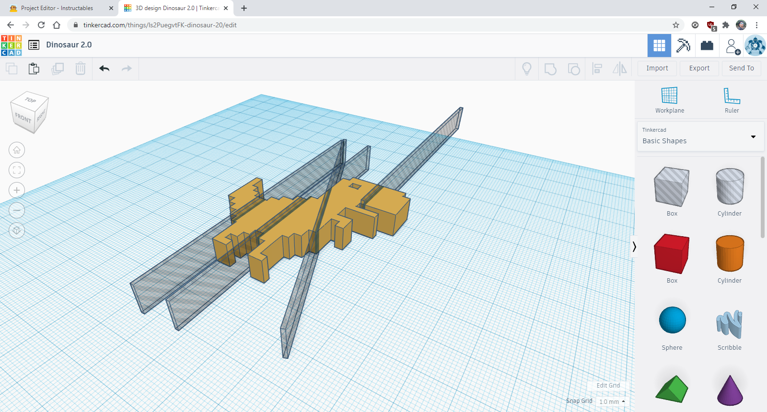
Task: Go back in browser history
Action: [x=11, y=25]
